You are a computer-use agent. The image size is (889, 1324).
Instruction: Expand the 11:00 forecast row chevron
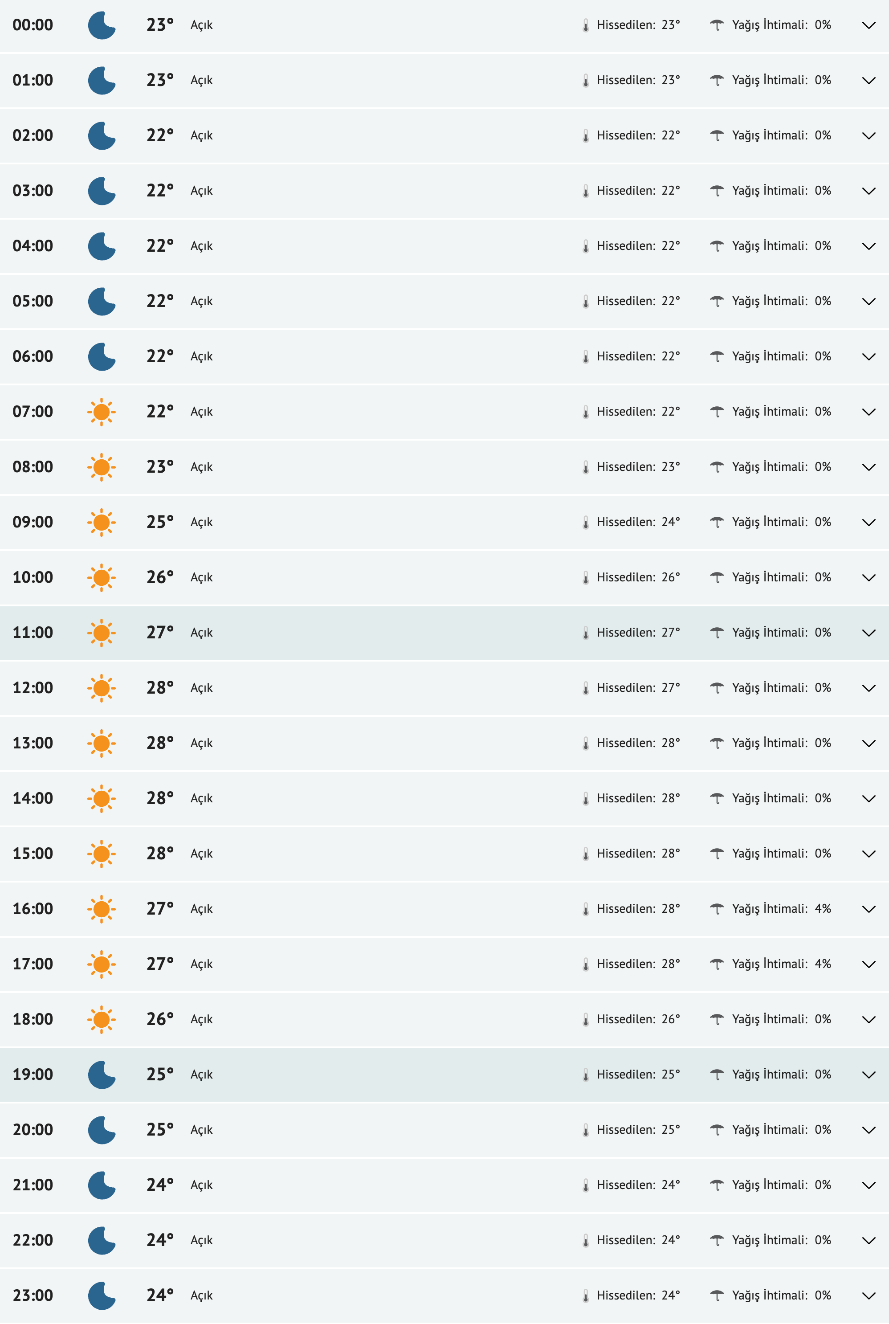868,633
